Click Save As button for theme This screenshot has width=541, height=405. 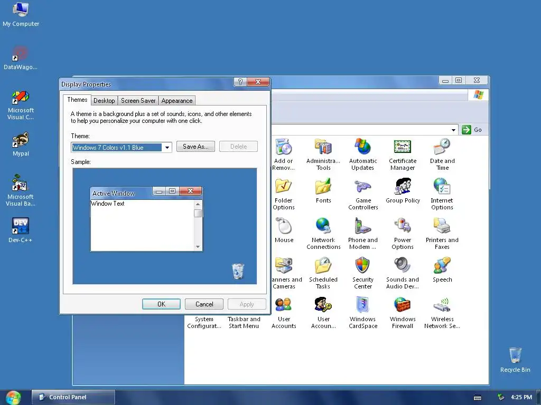(195, 147)
